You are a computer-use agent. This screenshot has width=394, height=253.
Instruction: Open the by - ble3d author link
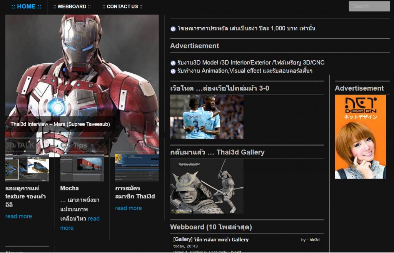(310, 240)
